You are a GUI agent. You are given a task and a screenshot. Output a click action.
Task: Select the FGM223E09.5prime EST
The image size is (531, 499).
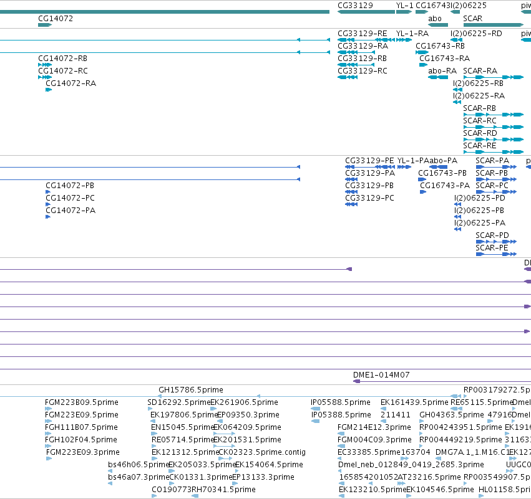pos(82,415)
